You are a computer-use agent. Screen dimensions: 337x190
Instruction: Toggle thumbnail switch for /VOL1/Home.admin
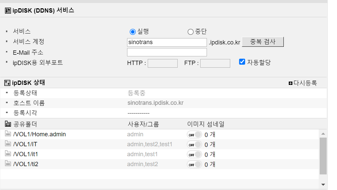click(194, 135)
